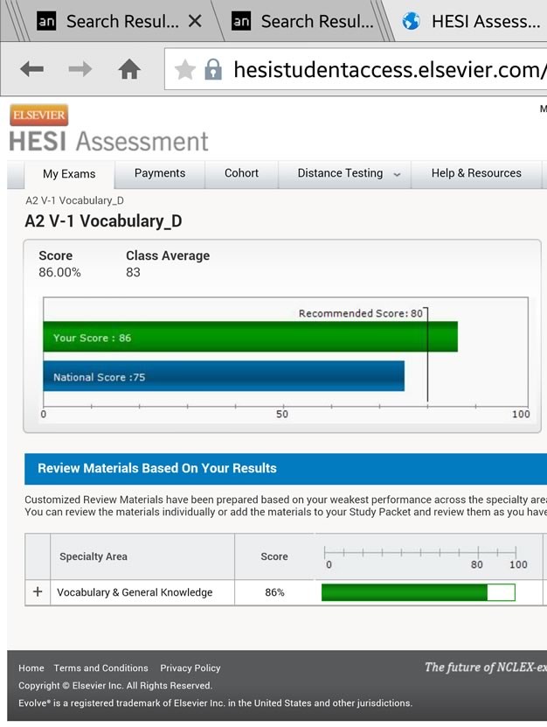The width and height of the screenshot is (547, 727).
Task: Open the footer Home link
Action: [31, 668]
